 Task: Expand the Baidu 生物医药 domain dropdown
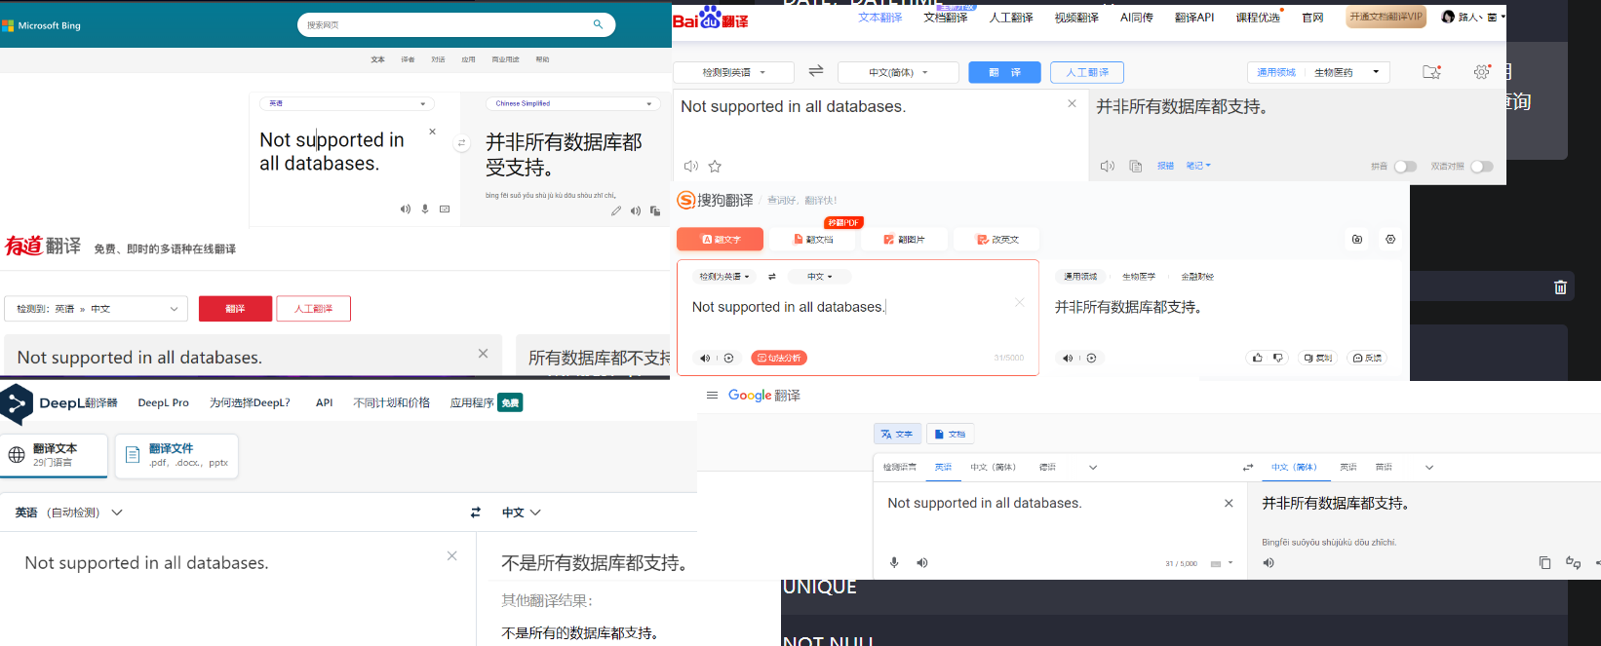point(1347,72)
